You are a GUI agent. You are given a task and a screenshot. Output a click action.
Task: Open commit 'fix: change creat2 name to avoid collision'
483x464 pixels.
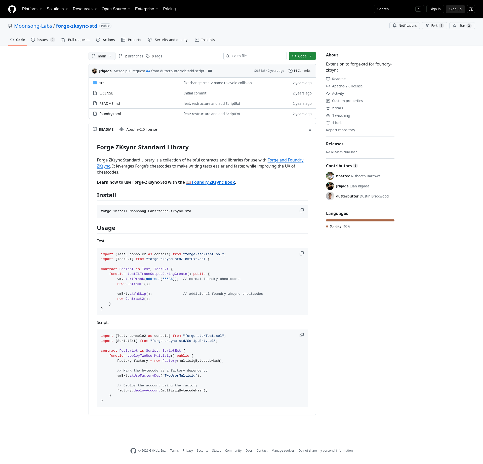point(218,83)
